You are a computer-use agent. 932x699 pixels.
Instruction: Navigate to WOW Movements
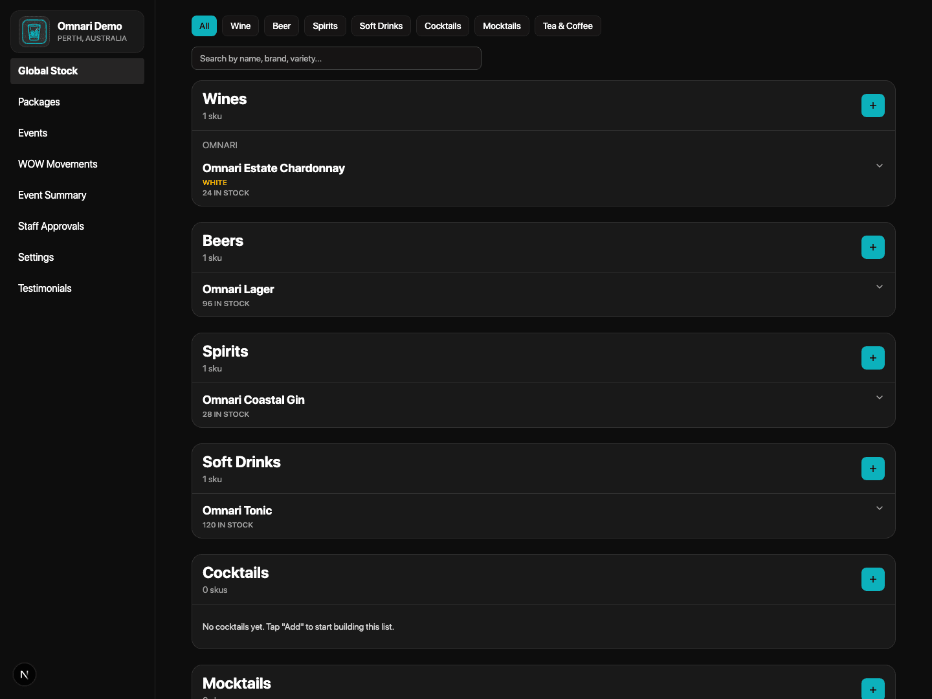[x=58, y=164]
